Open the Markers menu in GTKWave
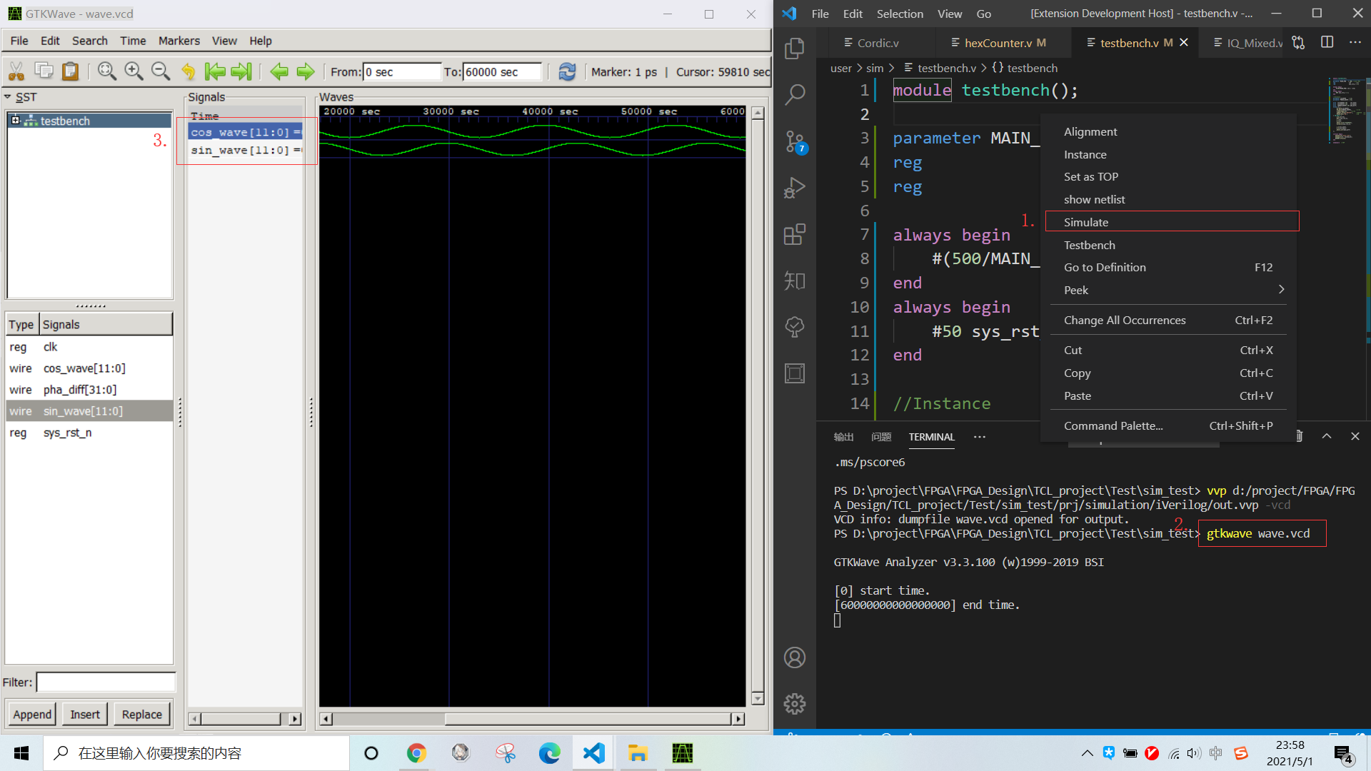The width and height of the screenshot is (1371, 771). point(179,41)
